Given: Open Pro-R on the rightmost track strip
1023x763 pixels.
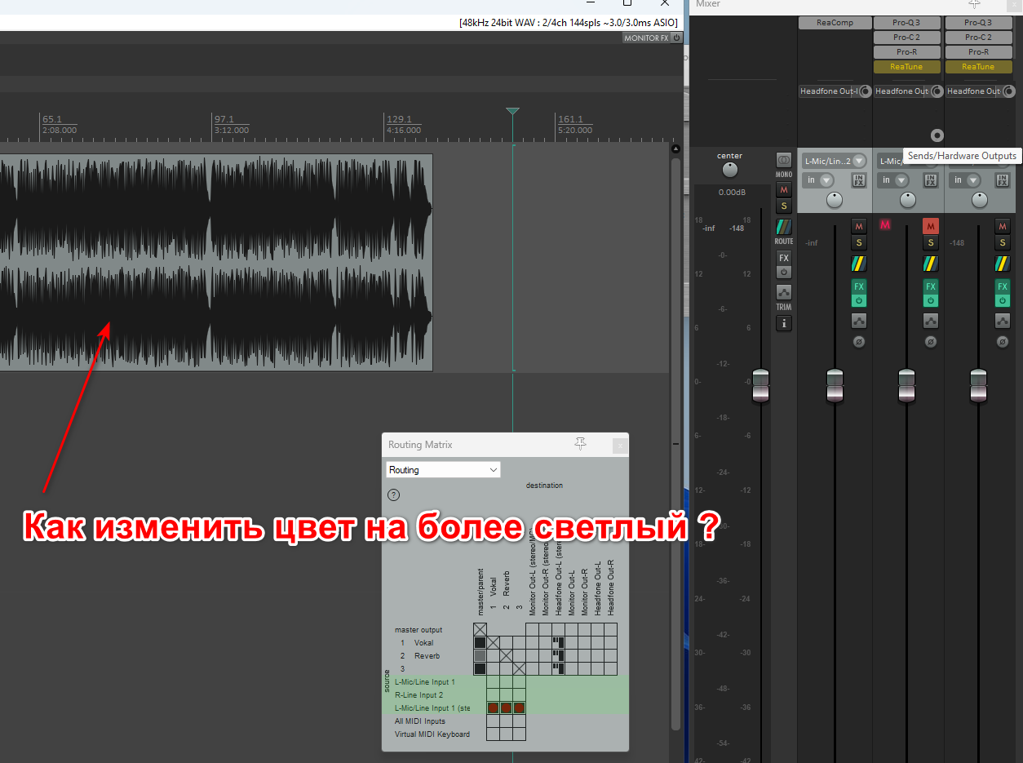Looking at the screenshot, I should pyautogui.click(x=978, y=52).
